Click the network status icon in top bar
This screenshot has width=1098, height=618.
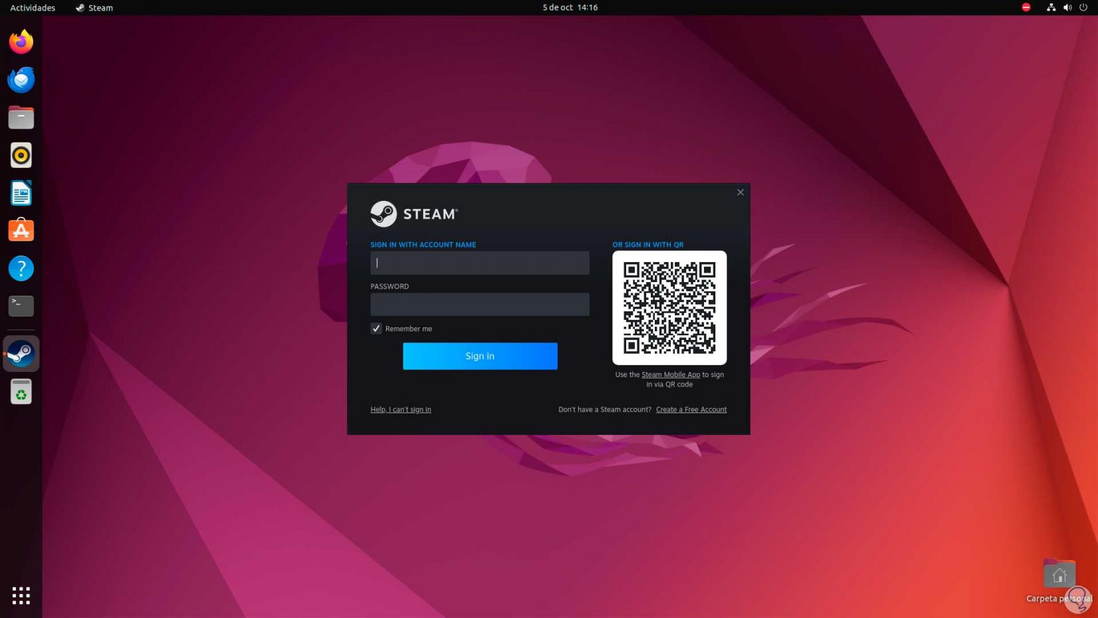pos(1051,7)
